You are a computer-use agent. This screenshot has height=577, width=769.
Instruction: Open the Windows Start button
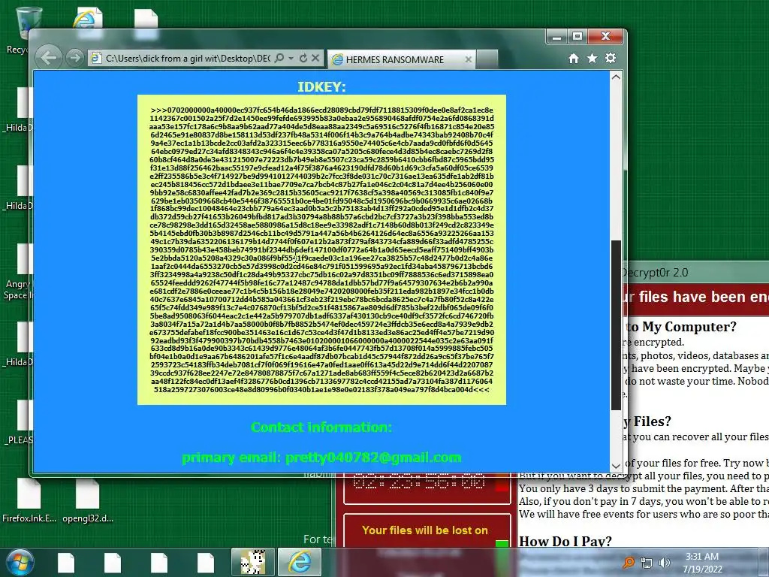click(x=20, y=562)
